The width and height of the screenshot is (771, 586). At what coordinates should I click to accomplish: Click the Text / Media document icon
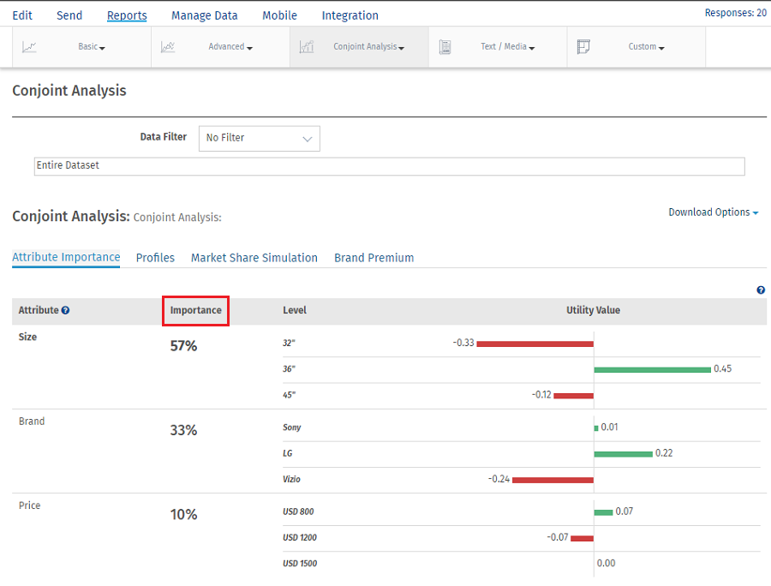(x=445, y=47)
